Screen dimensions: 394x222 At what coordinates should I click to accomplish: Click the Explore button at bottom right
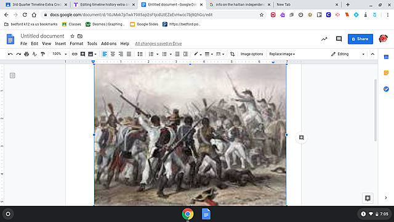tap(368, 198)
